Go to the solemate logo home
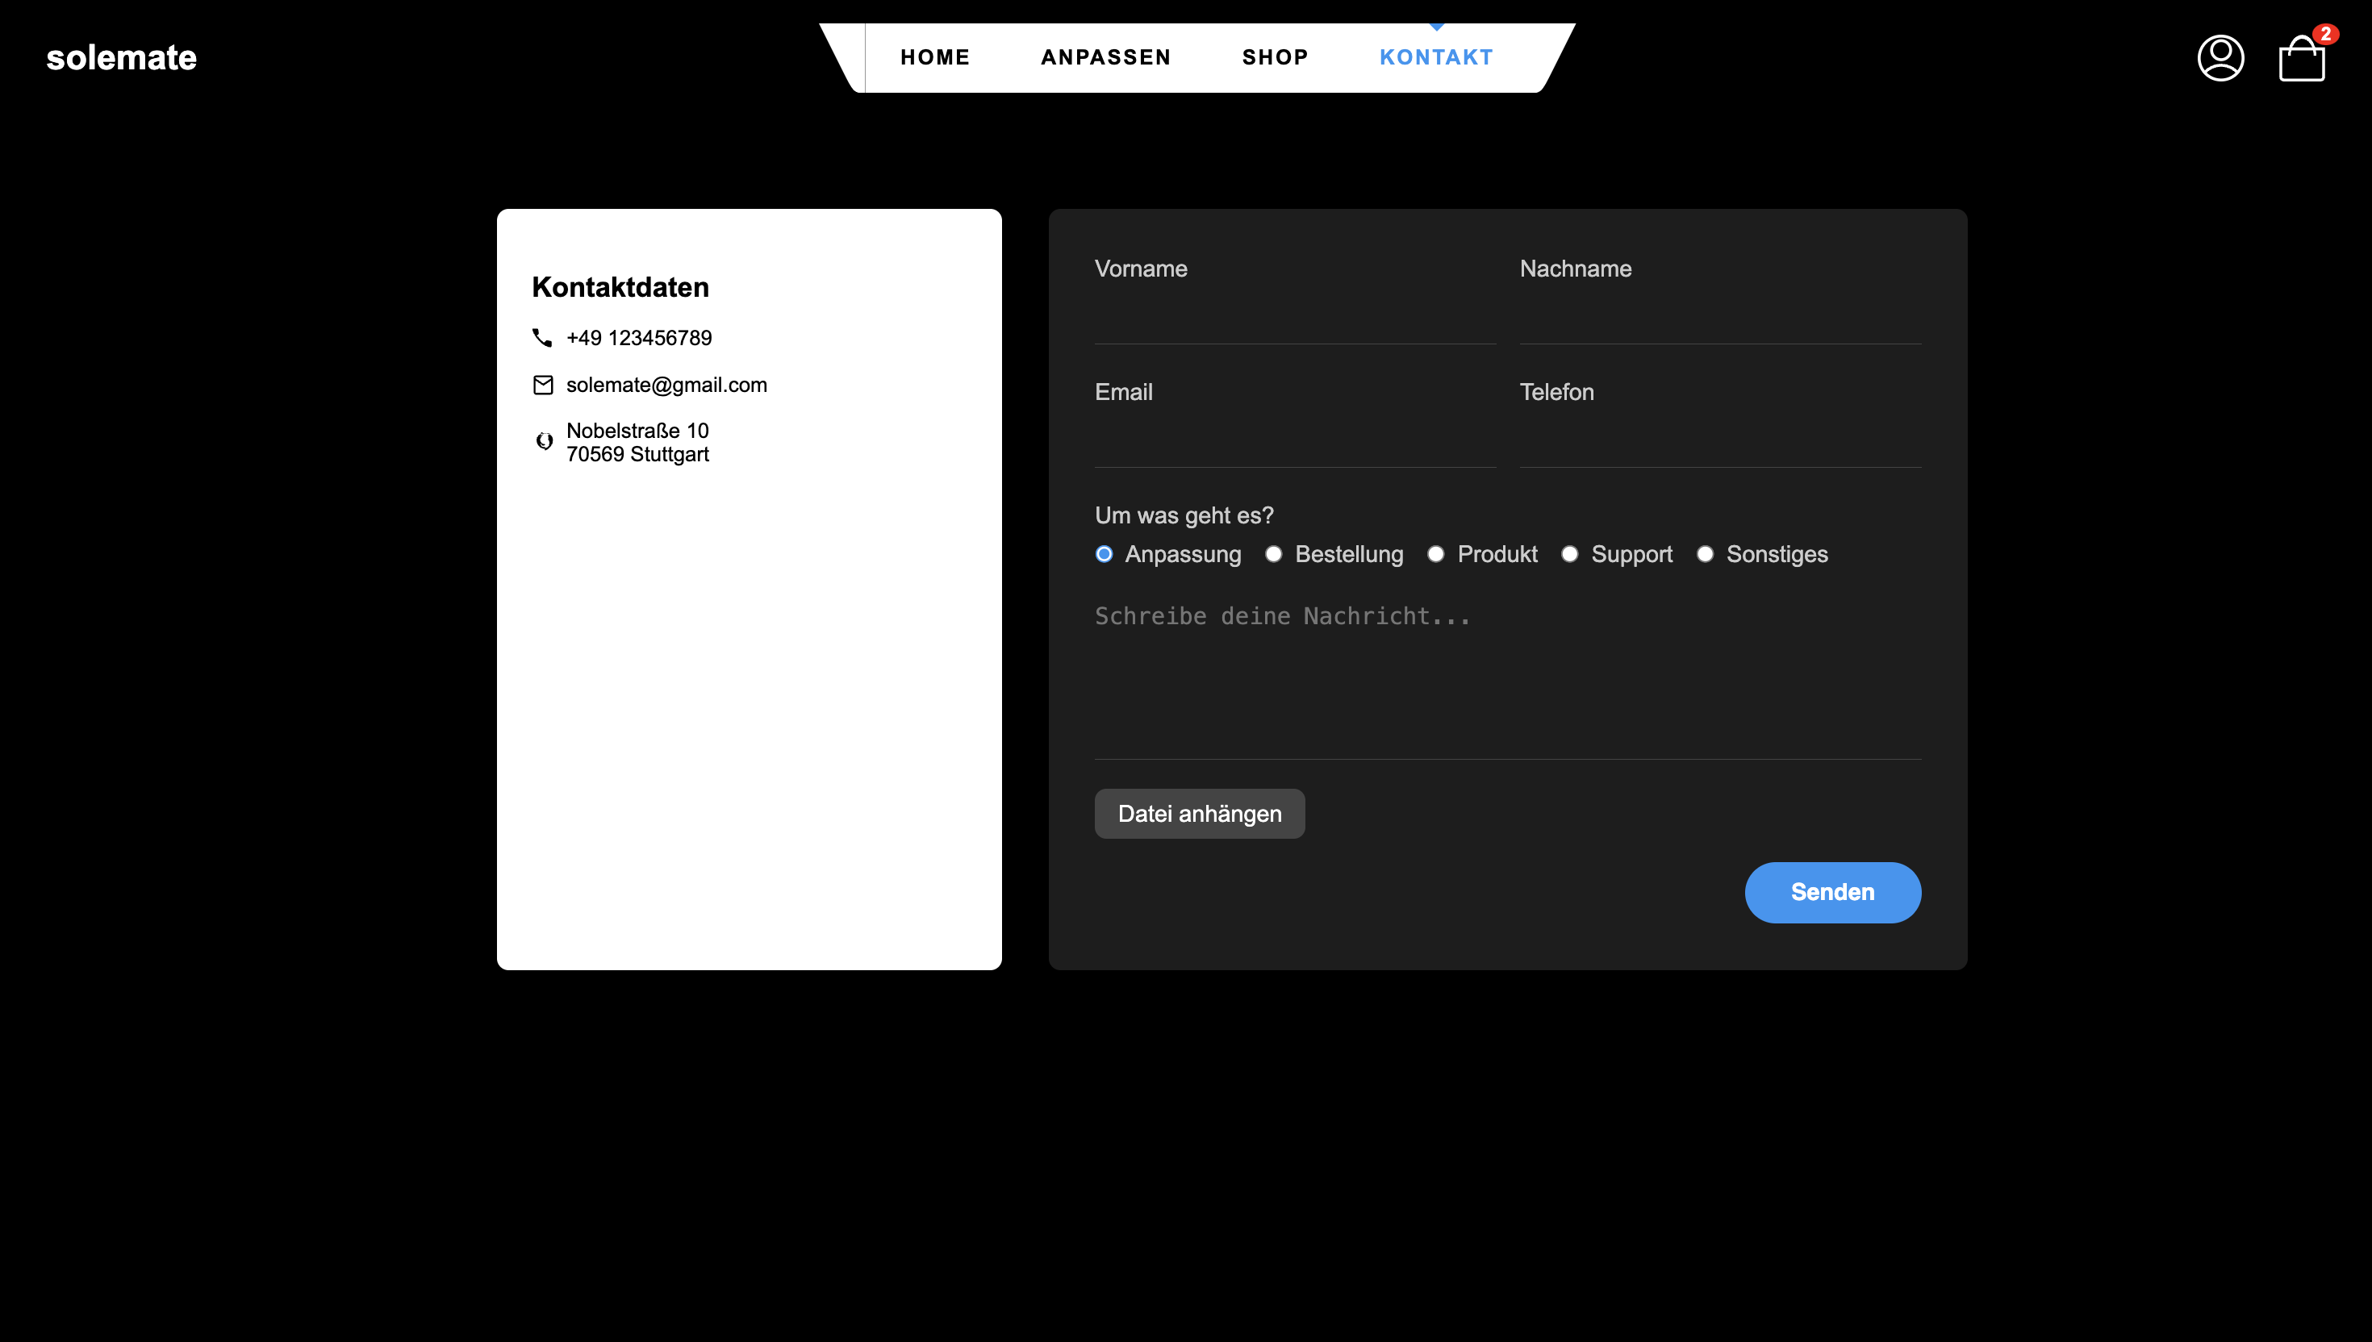Screen dimensions: 2372x1342 coord(122,57)
